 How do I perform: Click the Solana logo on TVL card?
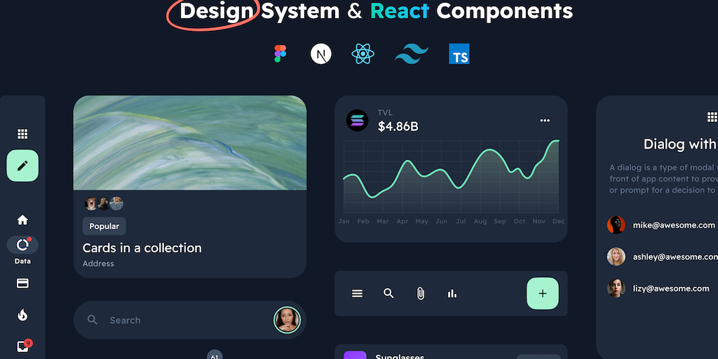pos(357,121)
